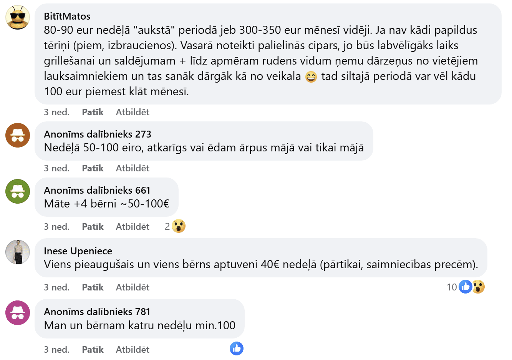
Task: Like Anonīms dalībnieks 781 comment with Patīk
Action: tap(93, 350)
